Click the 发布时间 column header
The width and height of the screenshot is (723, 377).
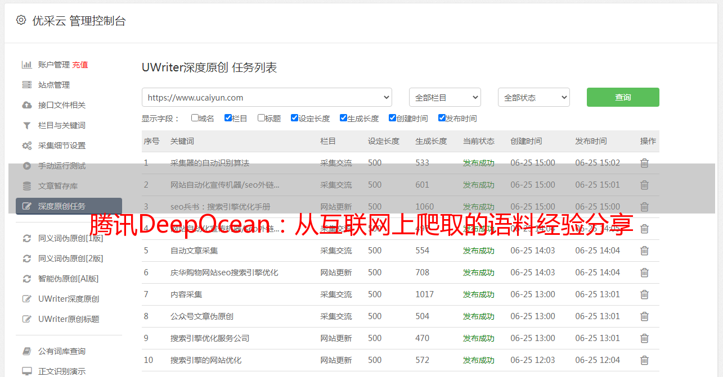click(x=591, y=141)
